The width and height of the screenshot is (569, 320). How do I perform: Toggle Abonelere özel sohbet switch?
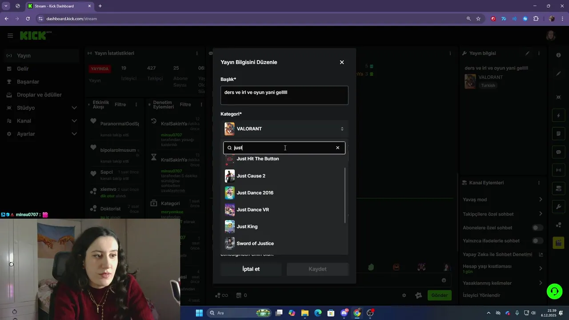(538, 228)
